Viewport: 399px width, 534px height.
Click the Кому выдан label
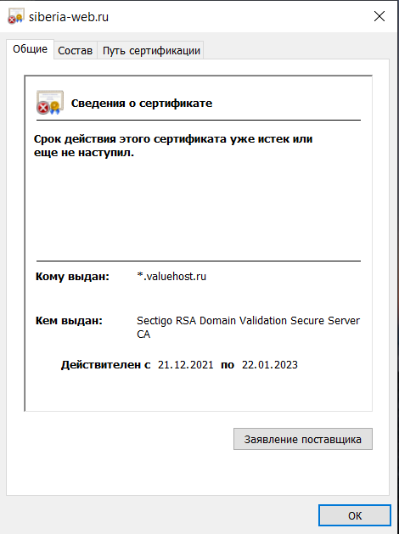point(72,276)
